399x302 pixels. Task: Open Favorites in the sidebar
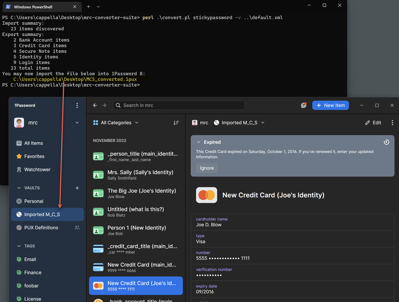click(48, 157)
